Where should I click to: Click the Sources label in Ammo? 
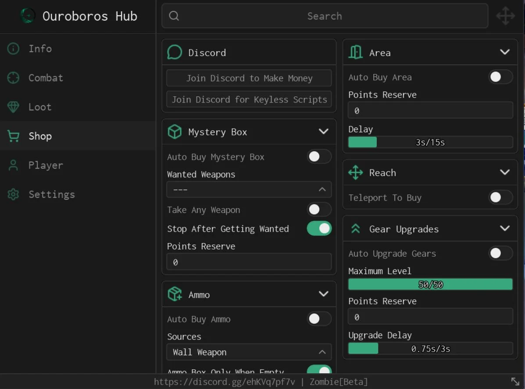point(184,336)
